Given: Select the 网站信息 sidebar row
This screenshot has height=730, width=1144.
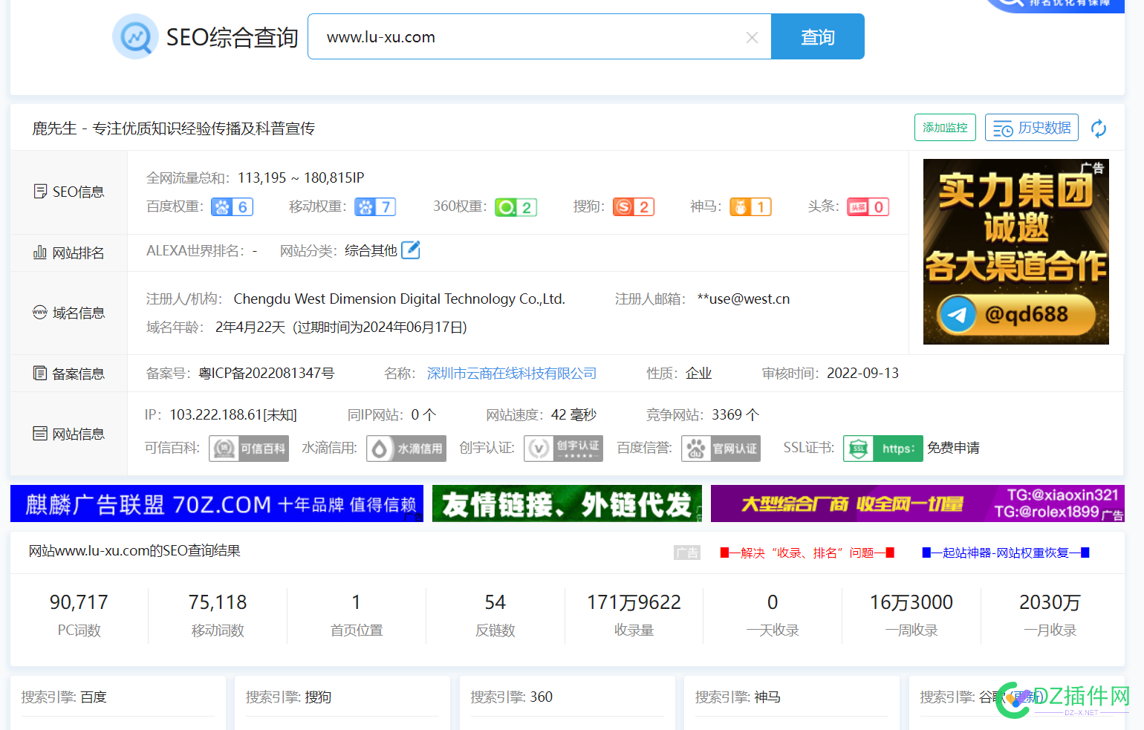Looking at the screenshot, I should (69, 434).
